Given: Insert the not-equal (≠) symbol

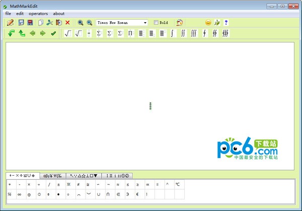Looking at the screenshot, I should 78,185.
